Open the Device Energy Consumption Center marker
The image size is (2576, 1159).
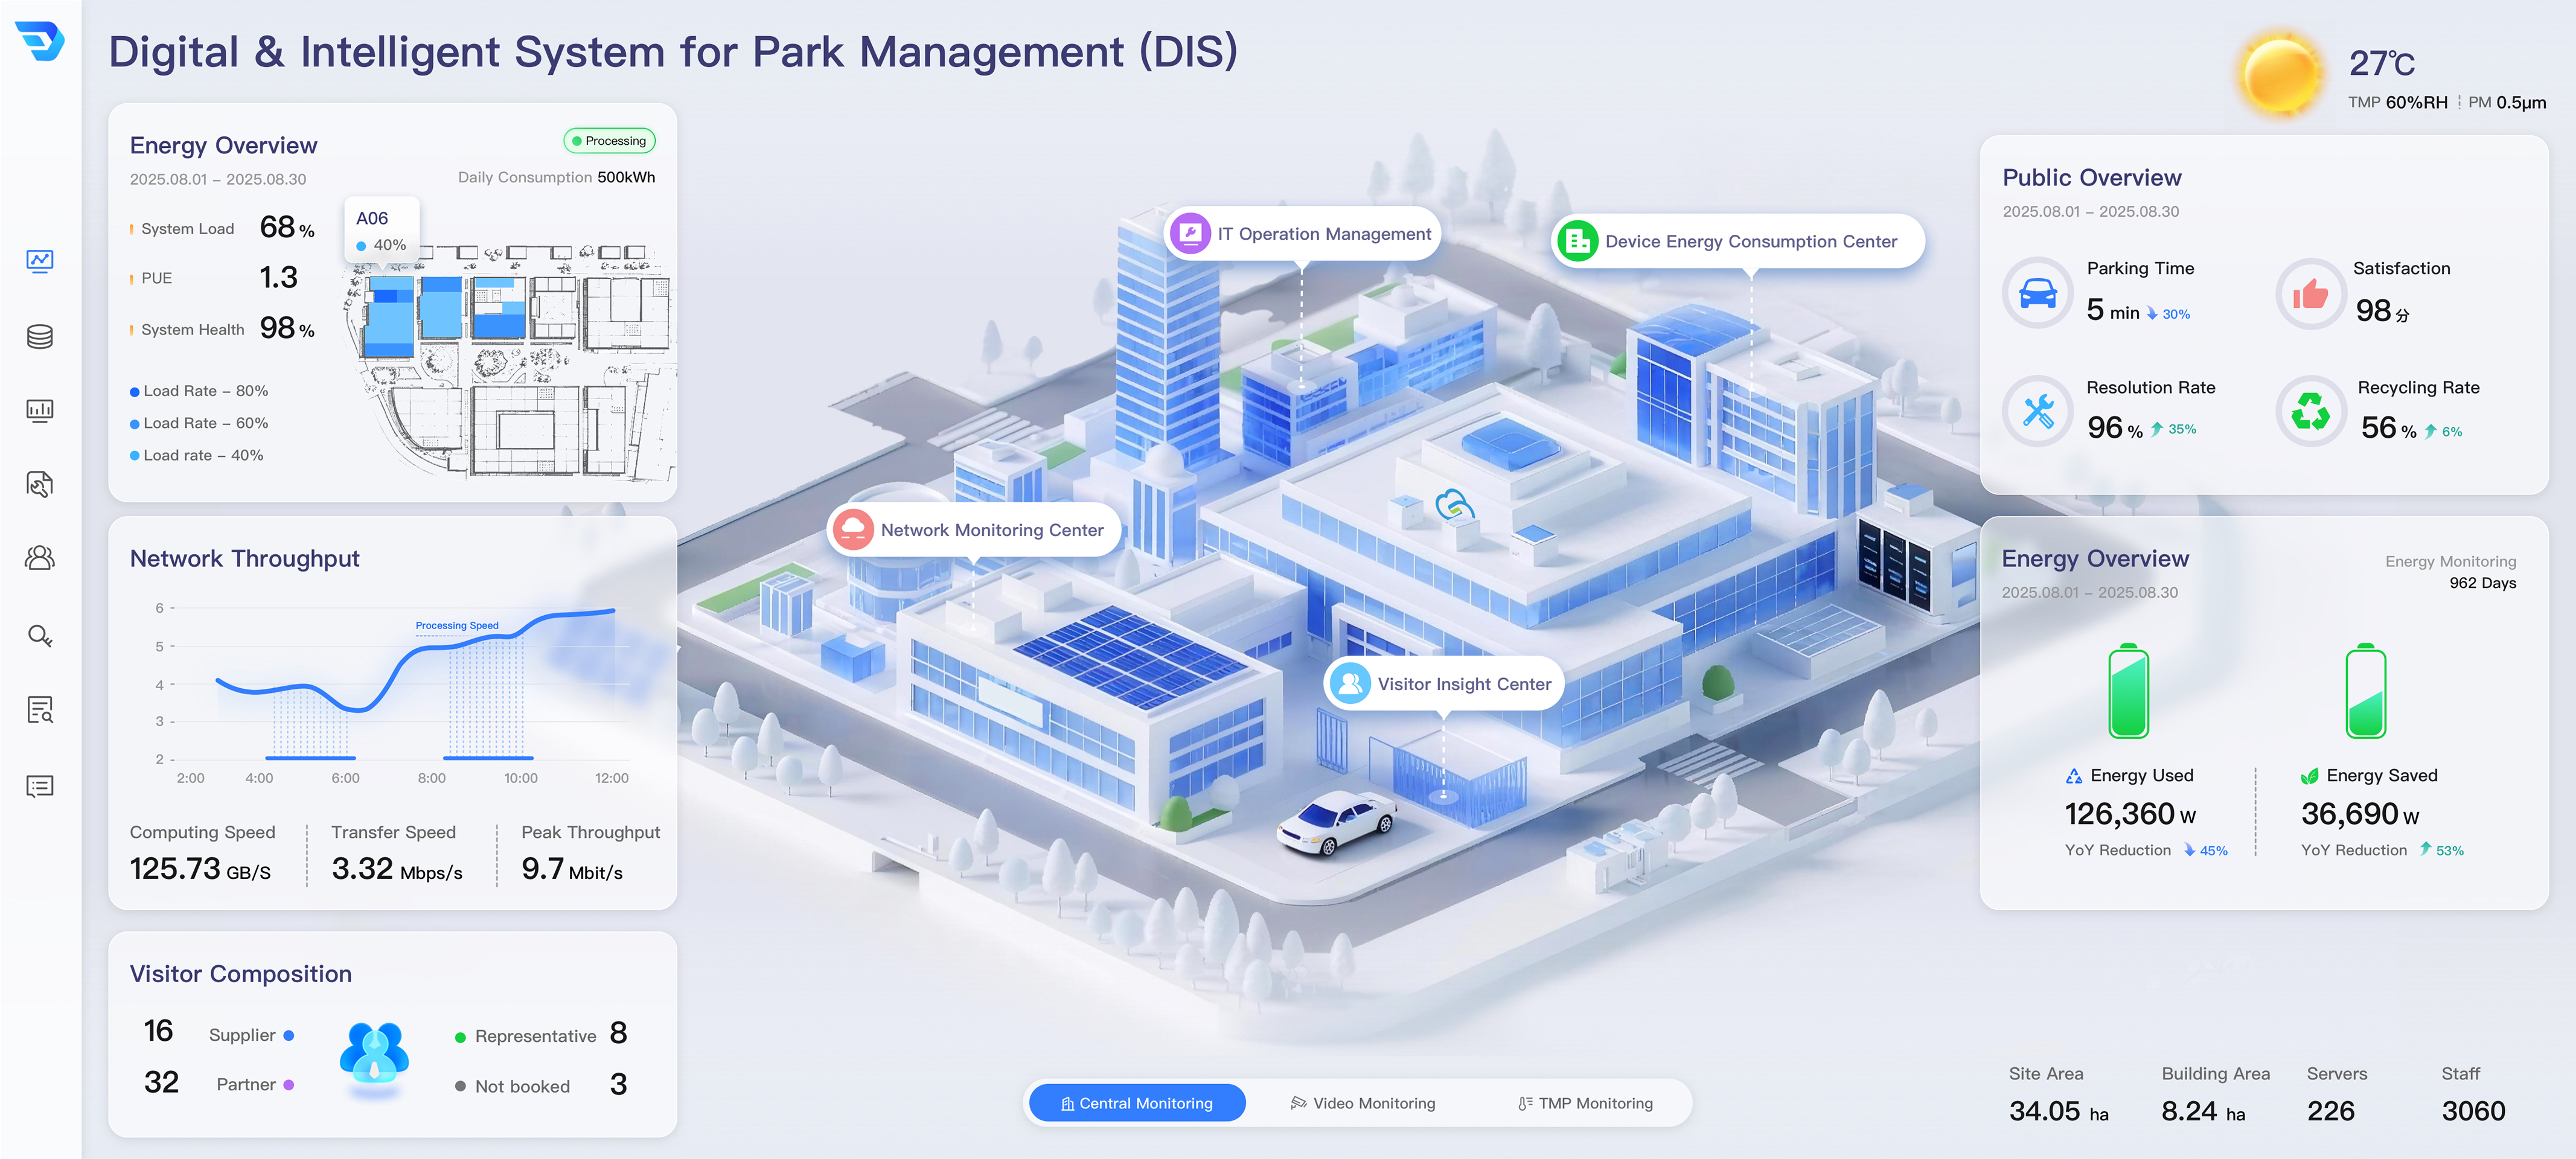[x=1737, y=241]
